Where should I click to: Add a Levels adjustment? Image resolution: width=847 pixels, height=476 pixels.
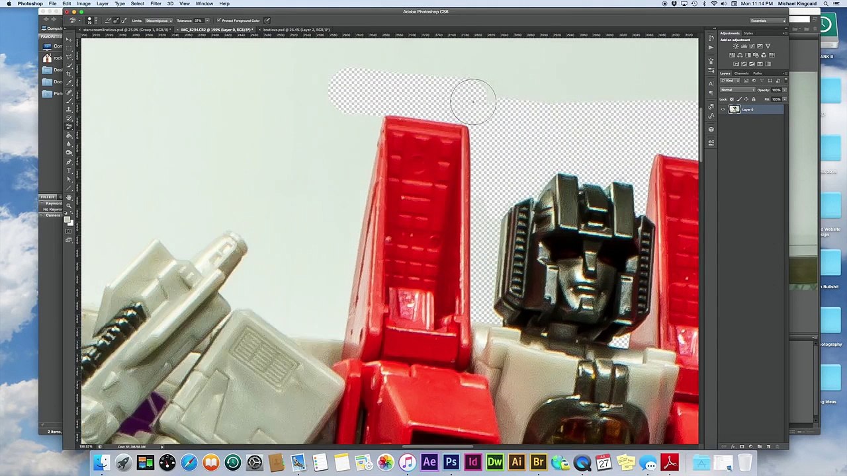[744, 46]
